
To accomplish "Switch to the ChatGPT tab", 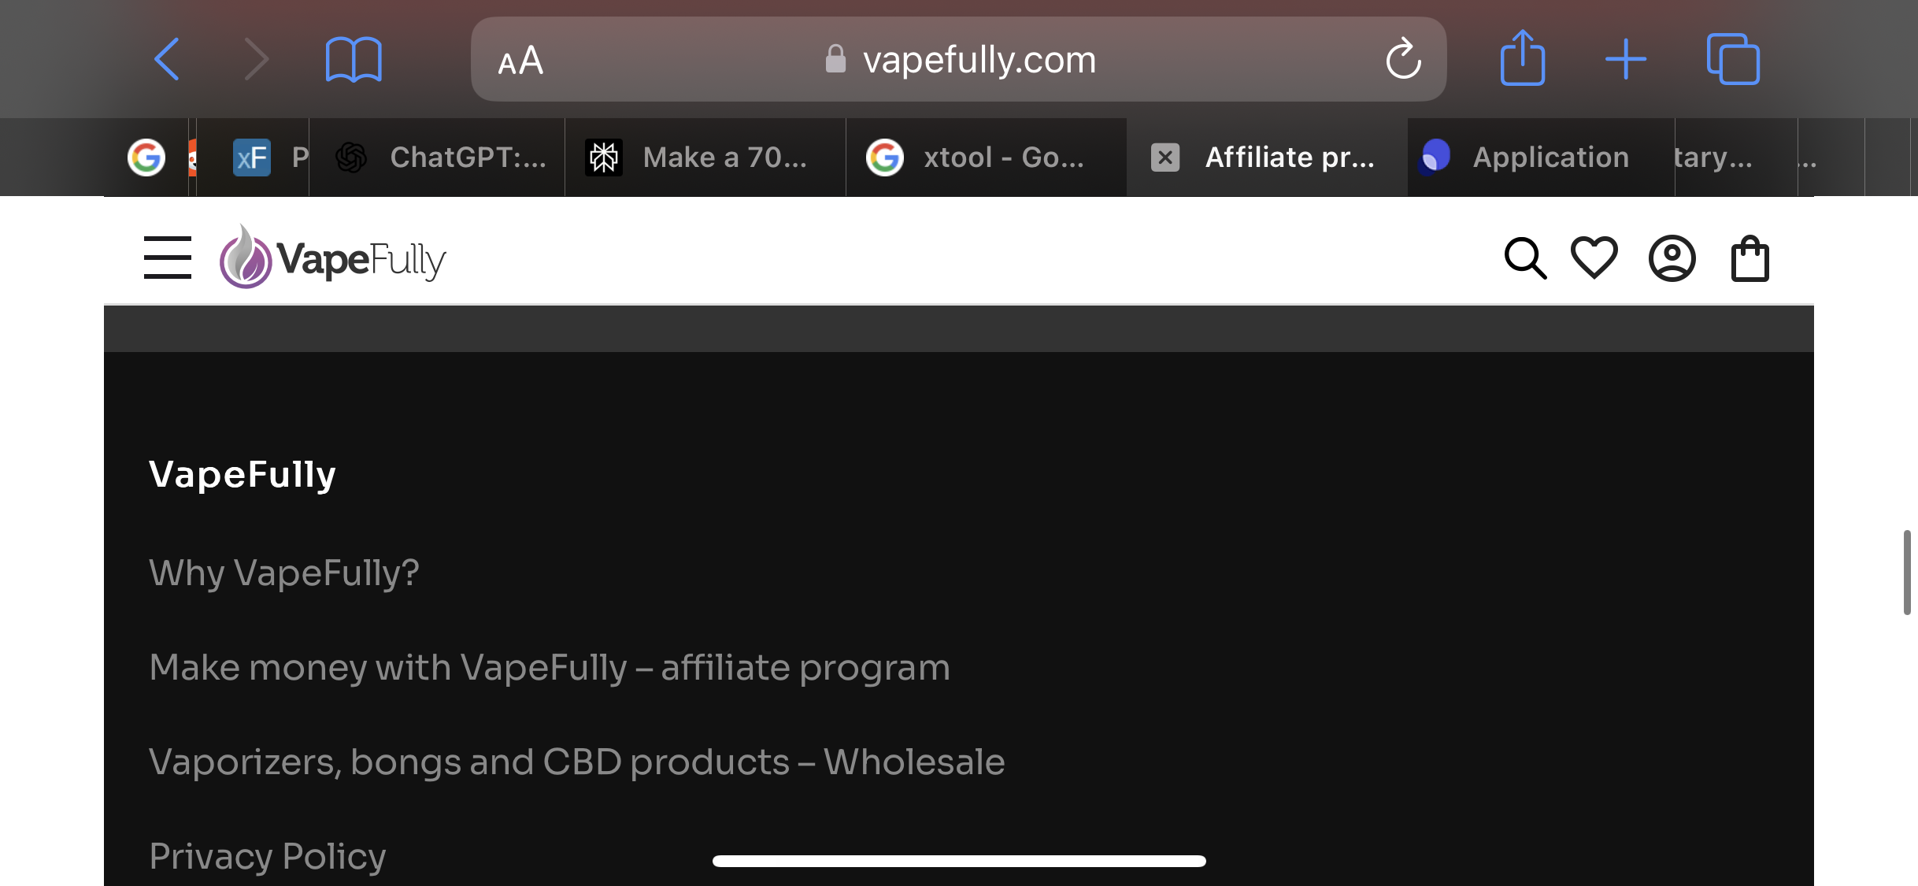I will (x=439, y=158).
